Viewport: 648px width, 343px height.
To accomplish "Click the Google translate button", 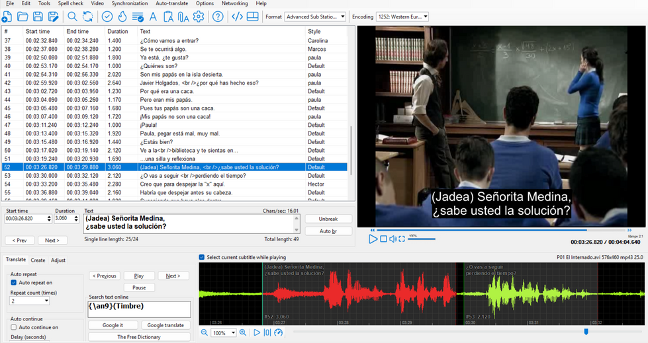I will pyautogui.click(x=165, y=325).
